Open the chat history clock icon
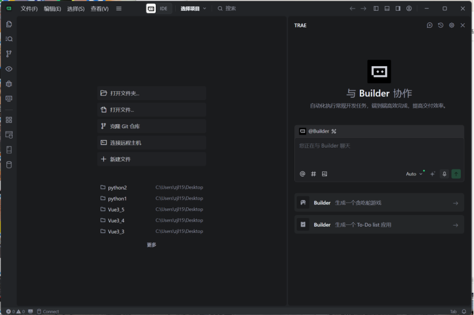Image resolution: width=474 pixels, height=315 pixels. click(x=441, y=26)
